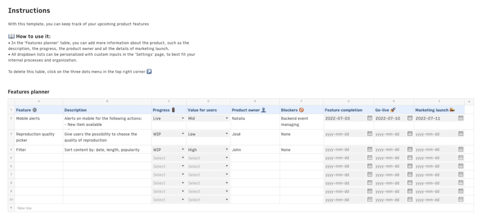Image resolution: width=493 pixels, height=220 pixels.
Task: Select the Value for users column header
Action: tap(208, 110)
